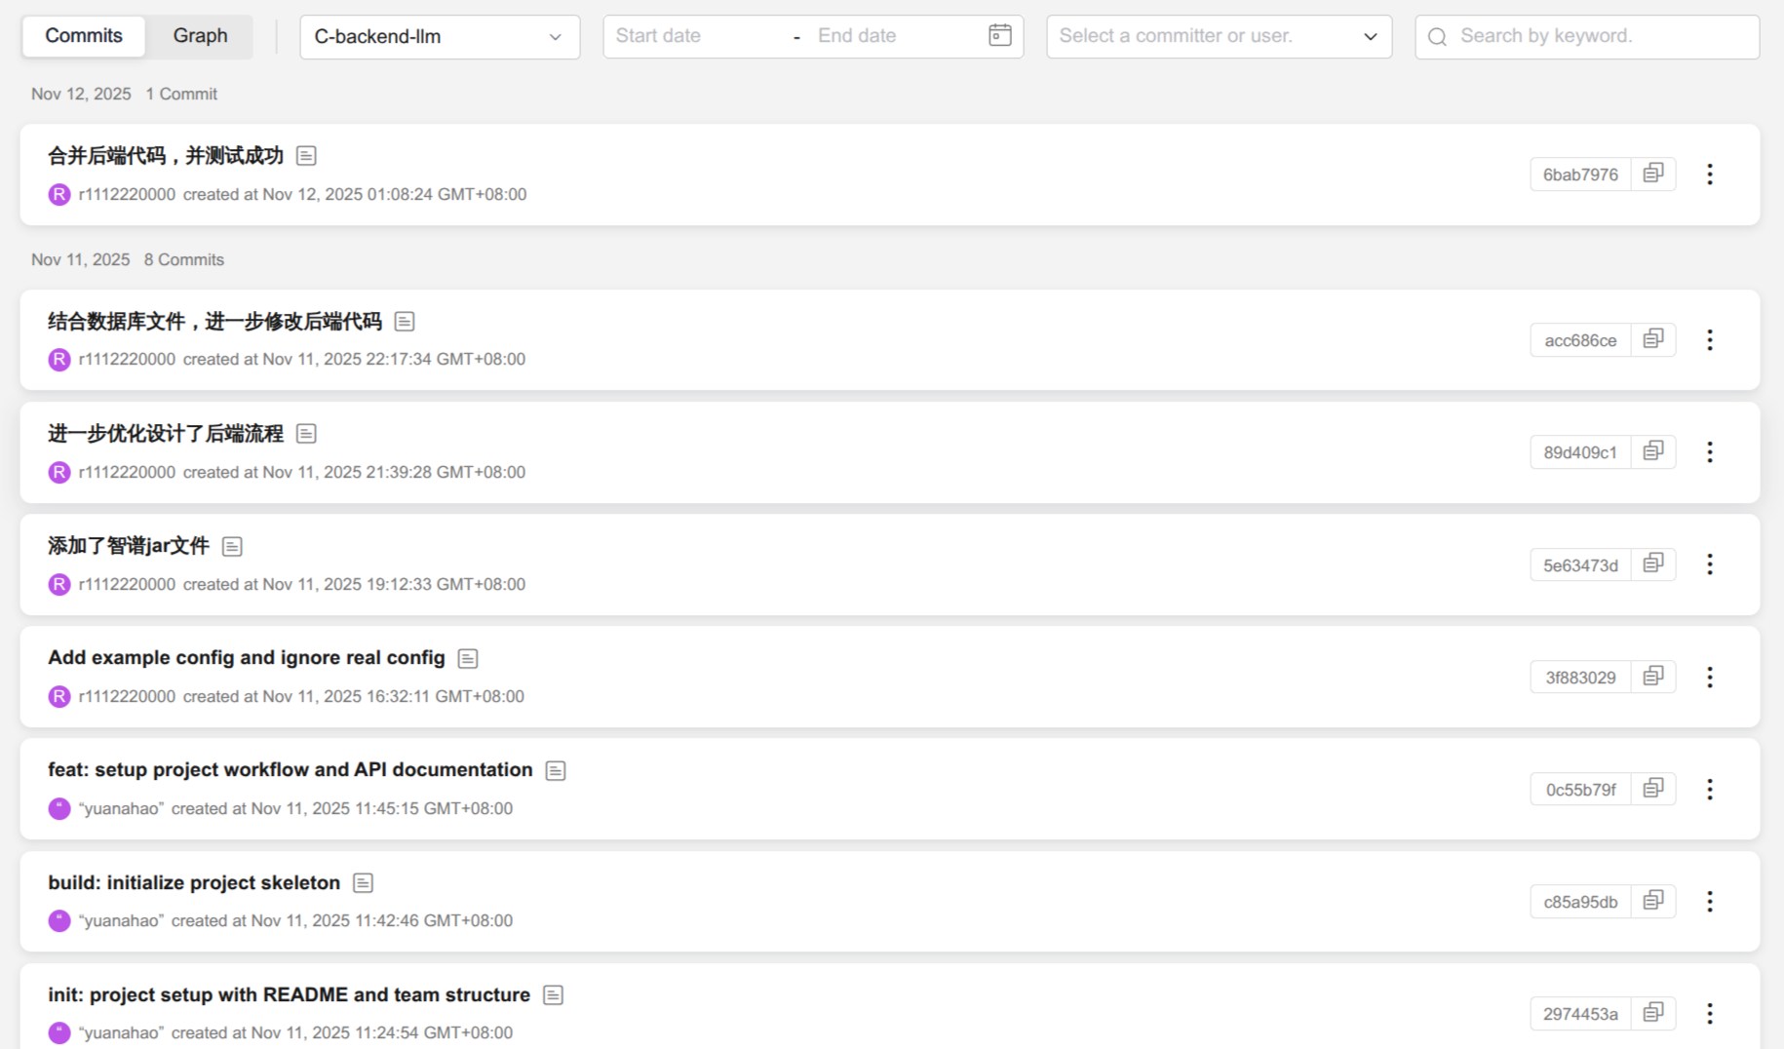Copy commit hash 89d409c1

pyautogui.click(x=1653, y=451)
